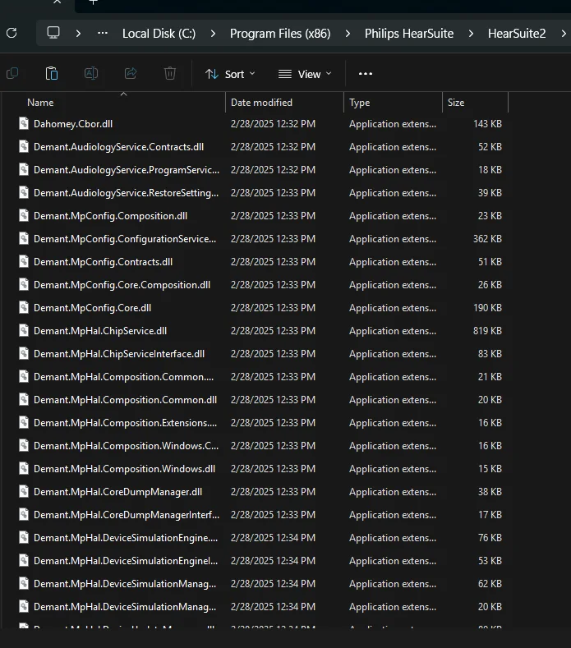Navigate to Philips HearSuite breadcrumb
This screenshot has height=648, width=571.
409,34
